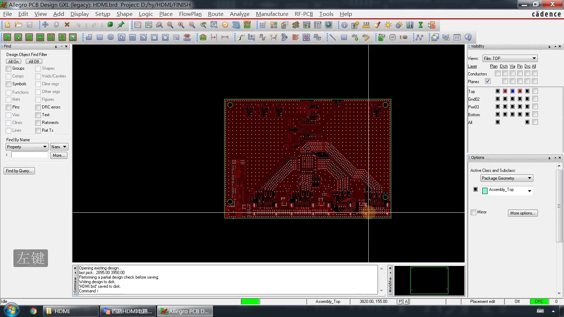564x317 pixels.
Task: Click the Add Text abc icon
Action: pos(355,37)
